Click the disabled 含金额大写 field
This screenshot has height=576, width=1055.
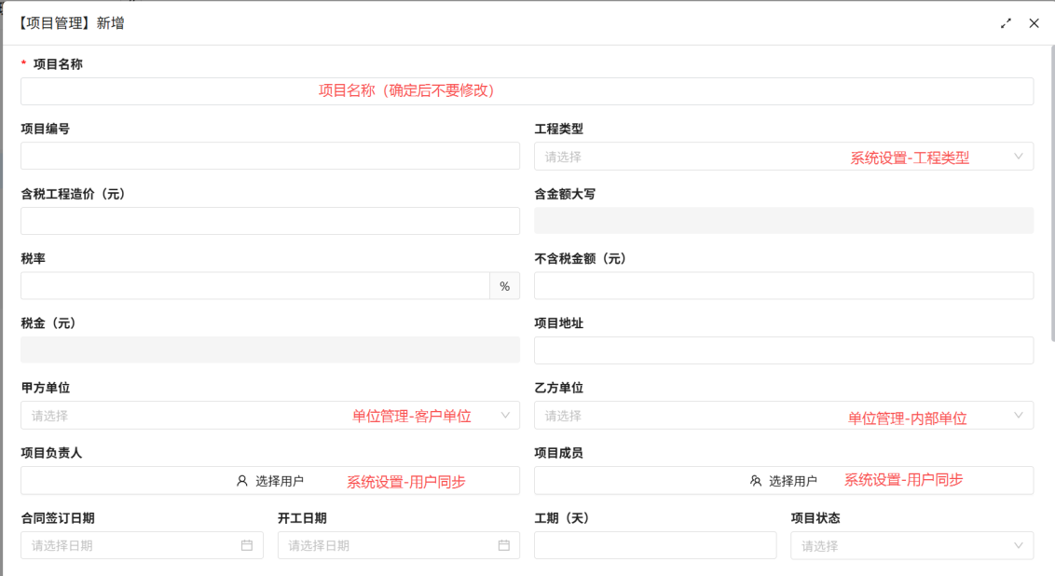(784, 221)
